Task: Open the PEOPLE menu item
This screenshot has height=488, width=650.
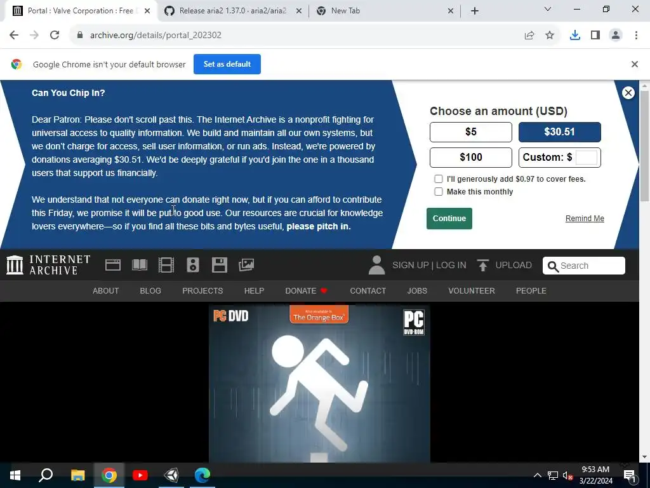Action: click(531, 291)
